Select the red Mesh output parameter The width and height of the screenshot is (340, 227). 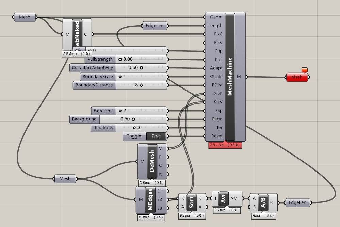(297, 77)
